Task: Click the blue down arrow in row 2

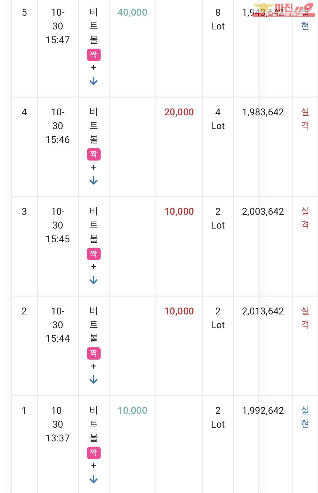Action: (x=93, y=380)
